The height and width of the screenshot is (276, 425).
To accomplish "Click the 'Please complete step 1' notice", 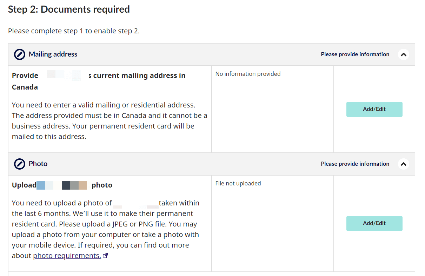I will tap(74, 31).
